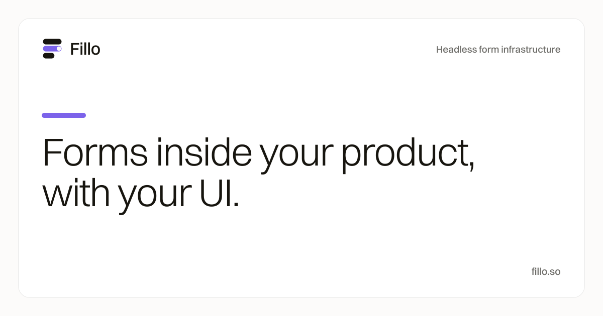Click the word "product," in the headline

(x=408, y=155)
